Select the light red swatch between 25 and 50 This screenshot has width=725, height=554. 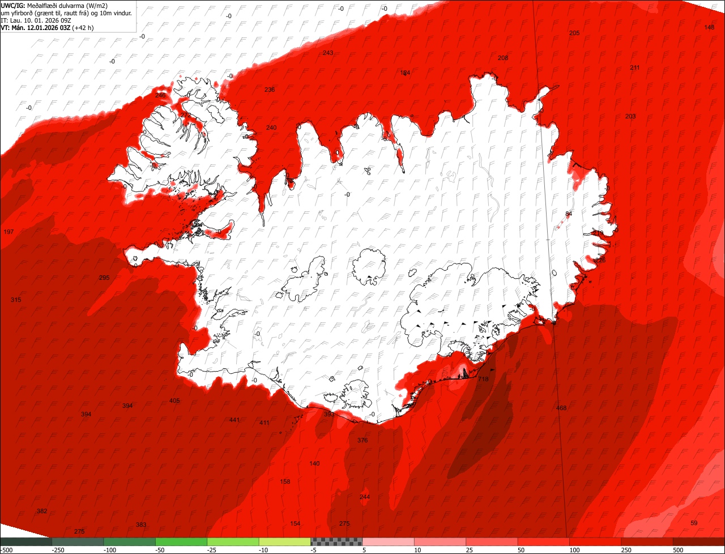pos(492,542)
